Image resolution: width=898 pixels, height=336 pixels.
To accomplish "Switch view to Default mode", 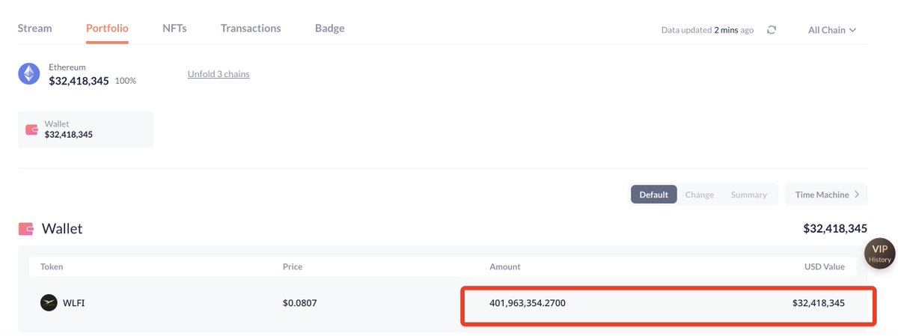I will (x=653, y=195).
